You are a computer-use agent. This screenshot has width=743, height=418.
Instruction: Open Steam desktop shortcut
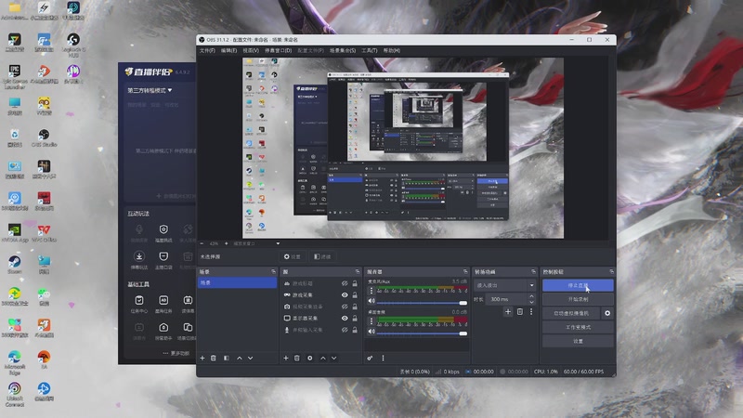coord(15,265)
